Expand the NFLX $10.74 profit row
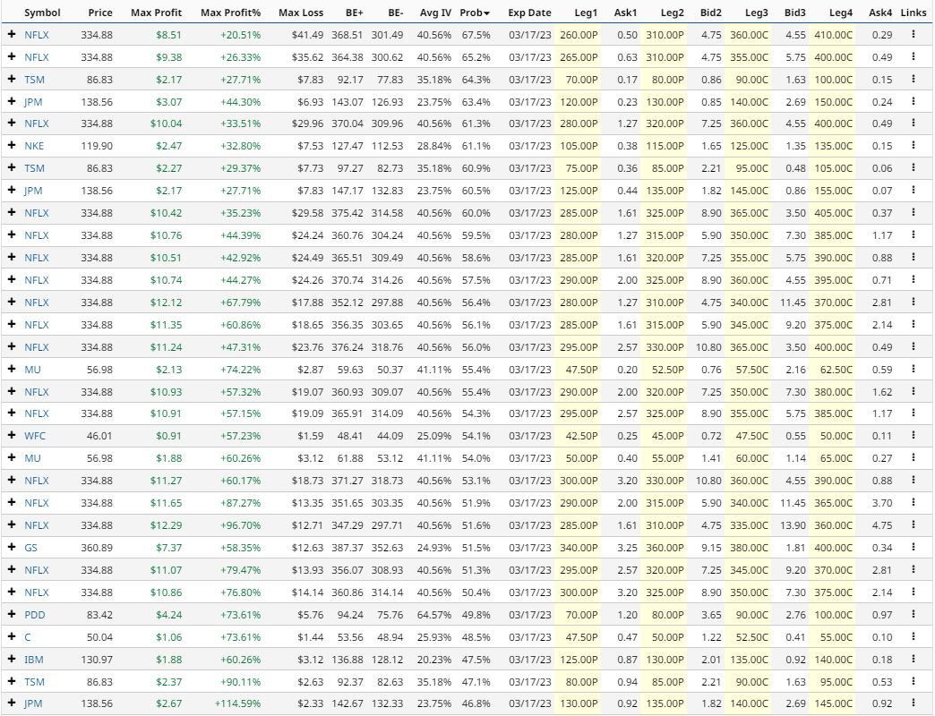 (12, 280)
